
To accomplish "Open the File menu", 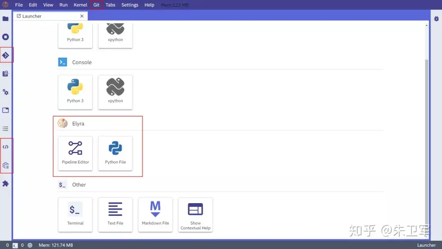I will [19, 5].
